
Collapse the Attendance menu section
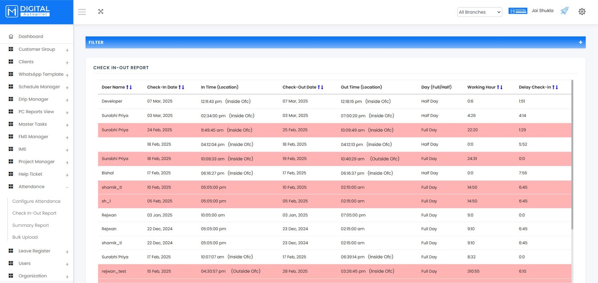(x=67, y=187)
